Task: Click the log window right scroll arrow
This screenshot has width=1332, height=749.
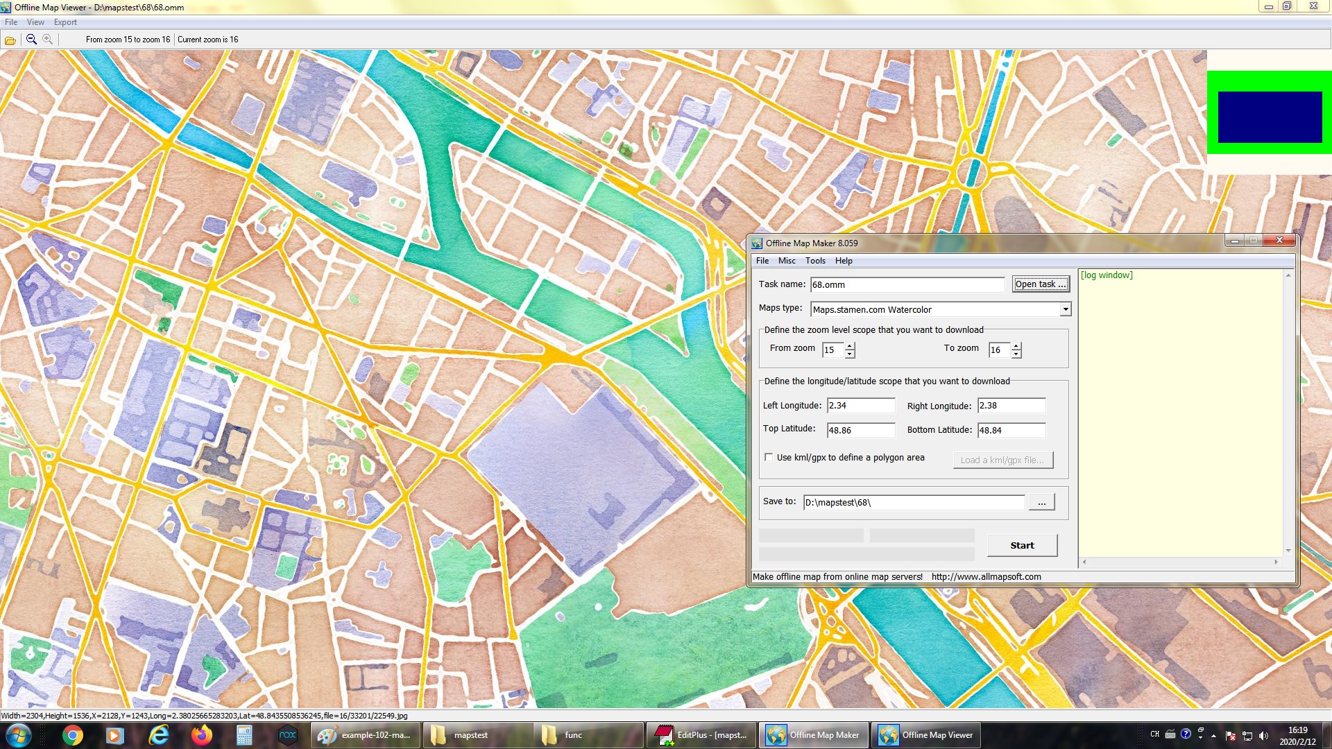Action: click(x=1276, y=562)
